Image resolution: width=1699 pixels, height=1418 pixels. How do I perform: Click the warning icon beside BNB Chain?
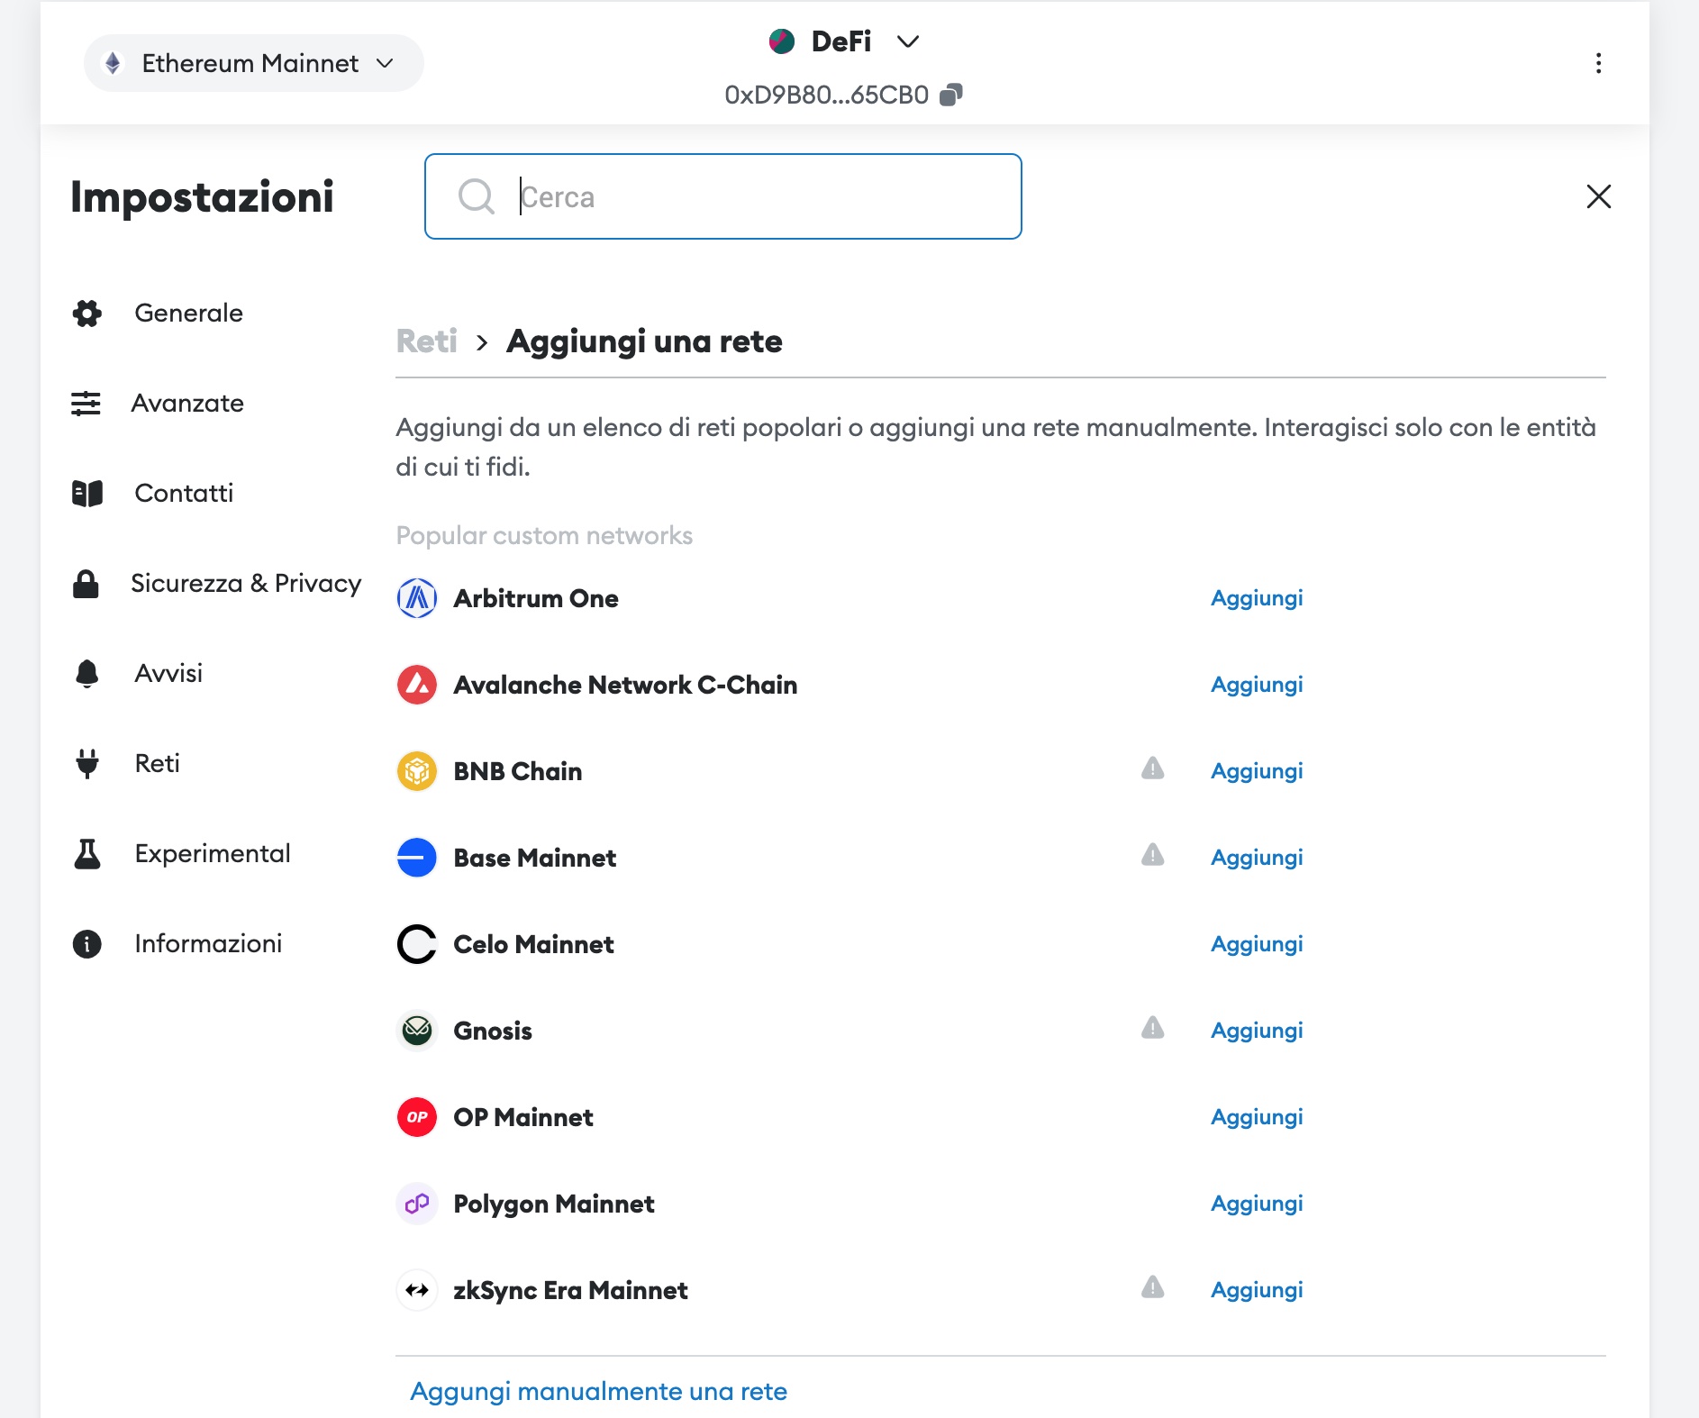pos(1152,768)
